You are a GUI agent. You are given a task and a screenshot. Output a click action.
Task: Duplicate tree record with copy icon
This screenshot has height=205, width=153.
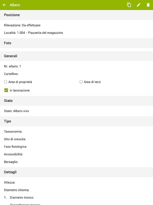click(129, 5)
